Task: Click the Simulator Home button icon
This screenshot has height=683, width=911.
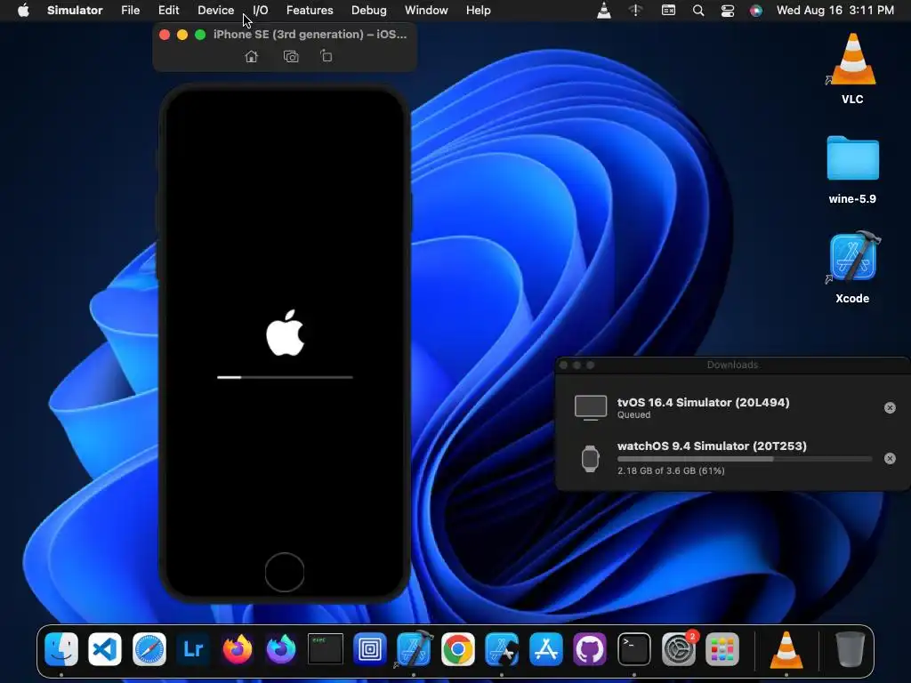Action: click(251, 56)
